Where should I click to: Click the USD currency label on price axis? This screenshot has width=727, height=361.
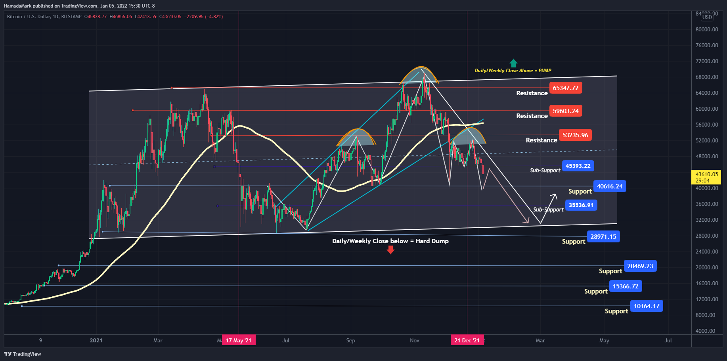click(x=707, y=17)
